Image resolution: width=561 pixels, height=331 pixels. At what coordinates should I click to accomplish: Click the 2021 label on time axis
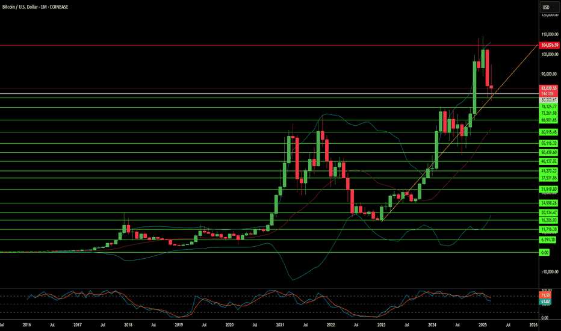click(280, 325)
